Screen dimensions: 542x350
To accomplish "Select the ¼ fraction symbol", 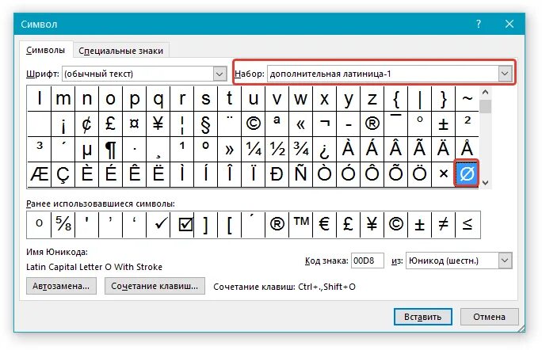I will [x=253, y=149].
